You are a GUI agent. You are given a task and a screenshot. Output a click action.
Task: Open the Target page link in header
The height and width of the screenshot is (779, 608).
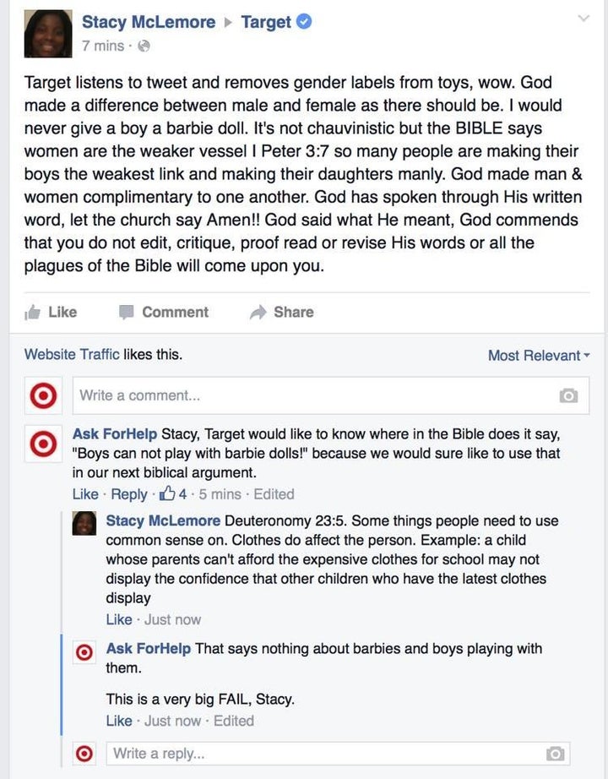point(266,22)
